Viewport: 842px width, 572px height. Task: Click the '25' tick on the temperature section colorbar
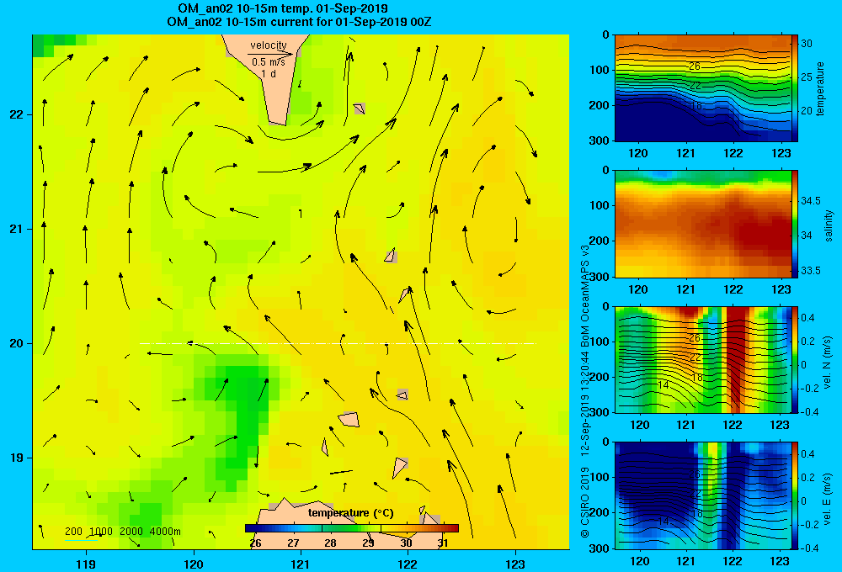[807, 77]
